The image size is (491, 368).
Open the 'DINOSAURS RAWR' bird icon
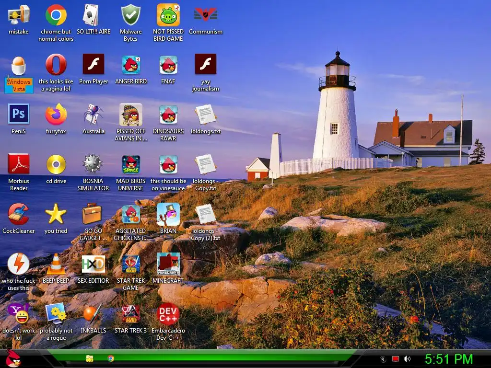click(168, 115)
